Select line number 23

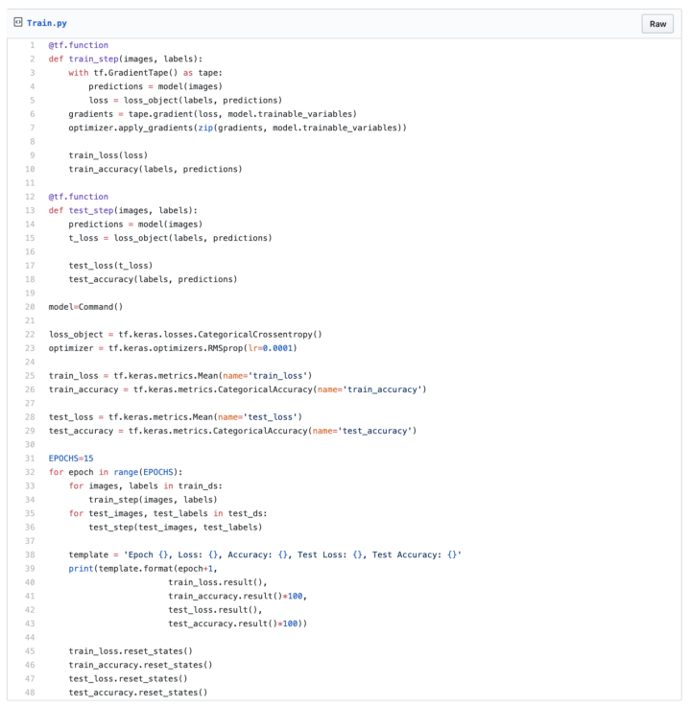30,348
